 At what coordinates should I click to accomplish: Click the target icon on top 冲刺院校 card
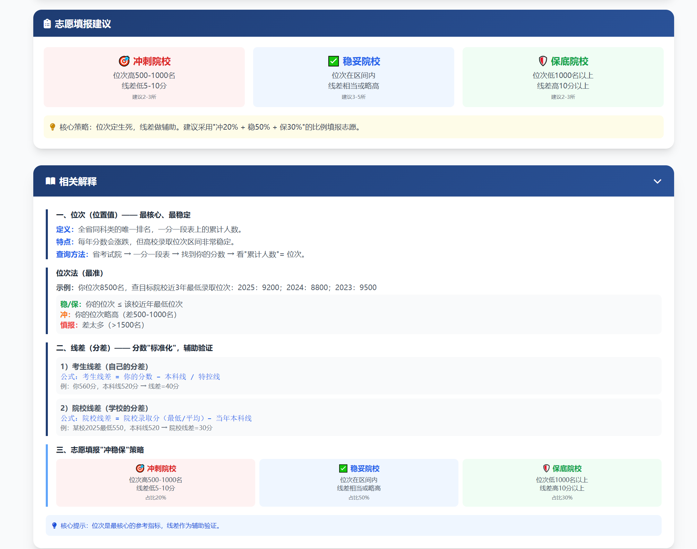124,61
